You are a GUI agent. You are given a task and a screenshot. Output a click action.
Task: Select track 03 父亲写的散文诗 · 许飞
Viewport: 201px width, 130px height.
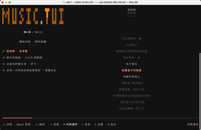pyautogui.click(x=19, y=64)
